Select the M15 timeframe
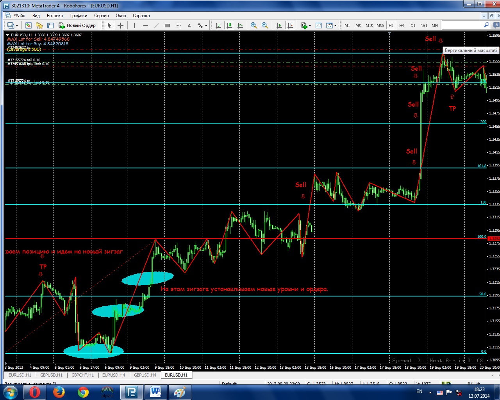500x400 pixels. [369, 25]
